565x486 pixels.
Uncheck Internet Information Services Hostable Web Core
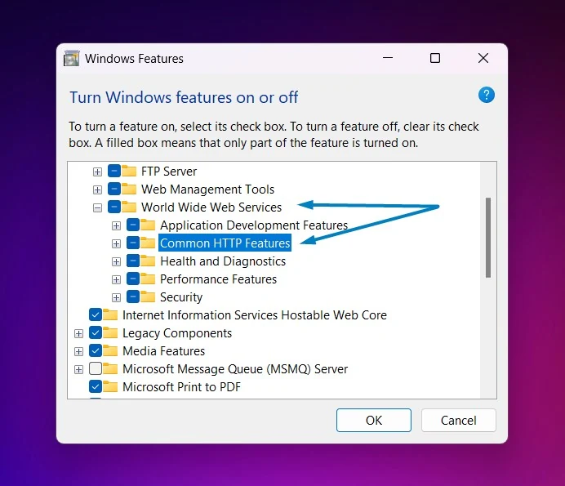click(x=96, y=314)
